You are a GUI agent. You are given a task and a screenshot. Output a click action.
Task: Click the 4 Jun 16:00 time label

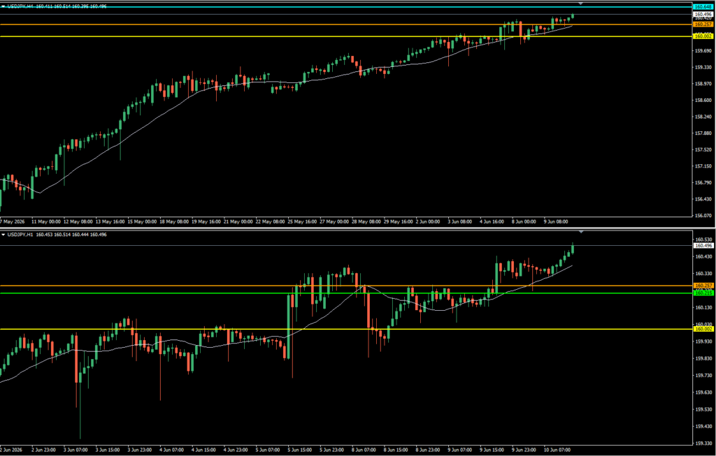492,221
